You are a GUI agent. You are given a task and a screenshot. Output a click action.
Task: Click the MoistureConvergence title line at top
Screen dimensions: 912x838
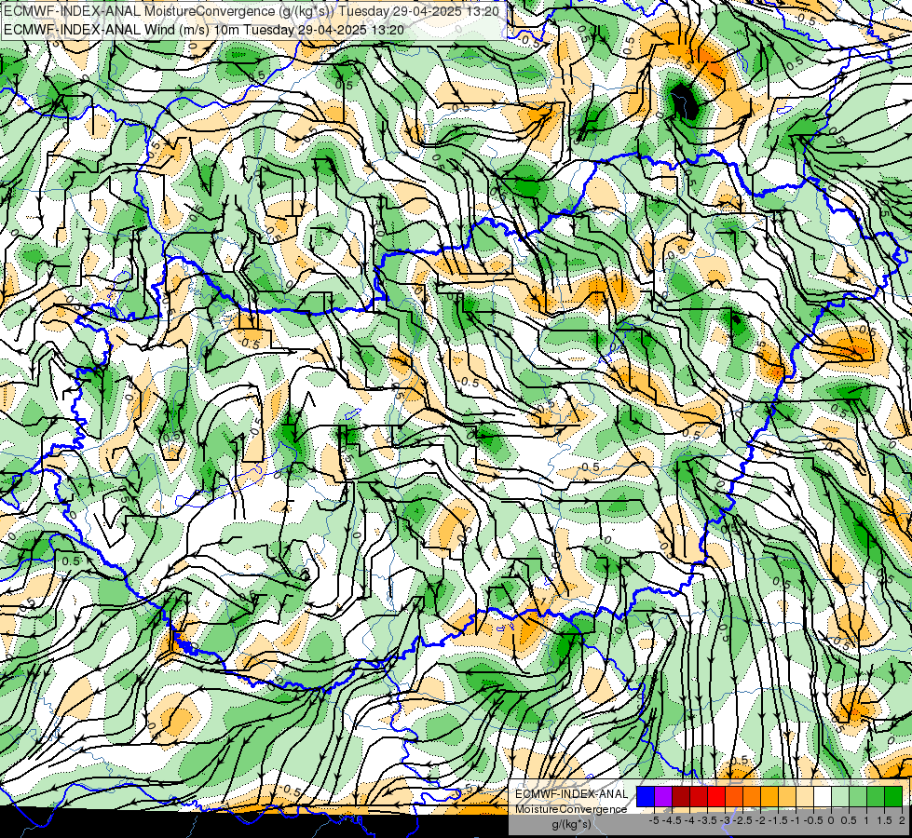pyautogui.click(x=252, y=10)
